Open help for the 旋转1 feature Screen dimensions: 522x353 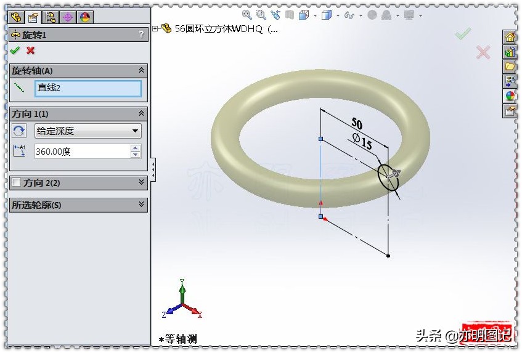point(142,34)
